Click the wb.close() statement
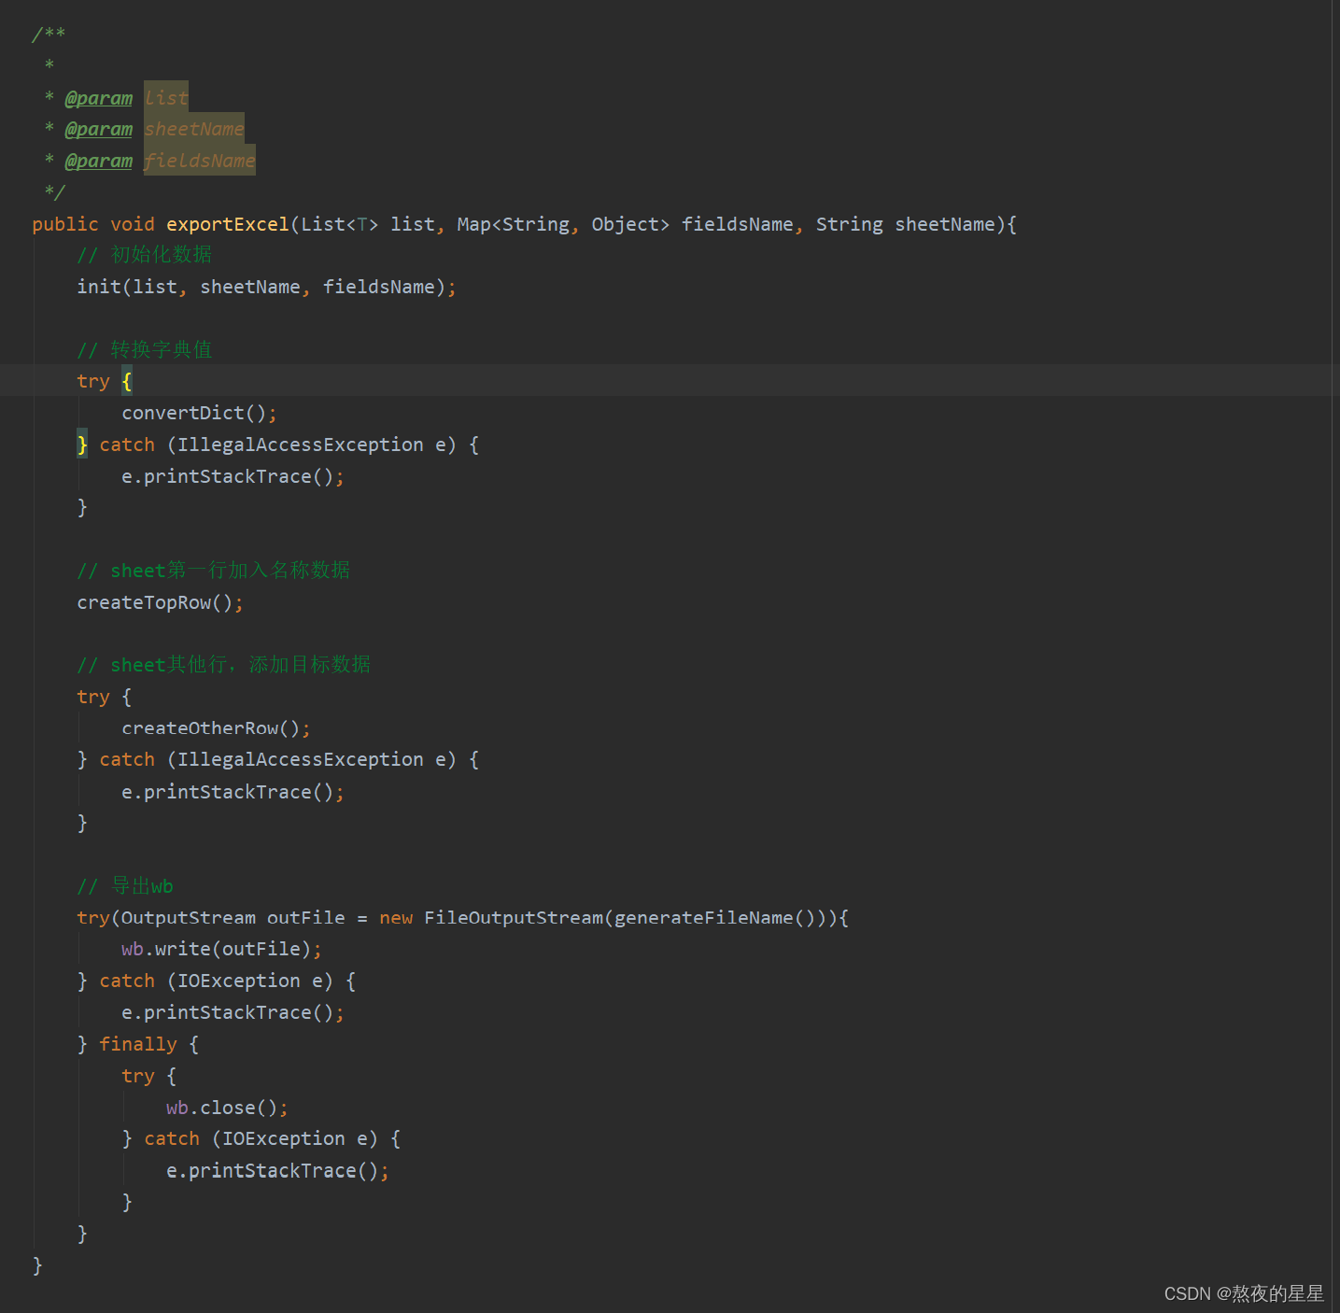 pyautogui.click(x=227, y=1108)
